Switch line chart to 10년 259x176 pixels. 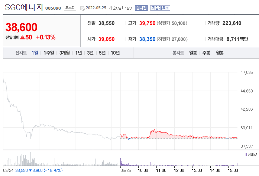[115, 53]
